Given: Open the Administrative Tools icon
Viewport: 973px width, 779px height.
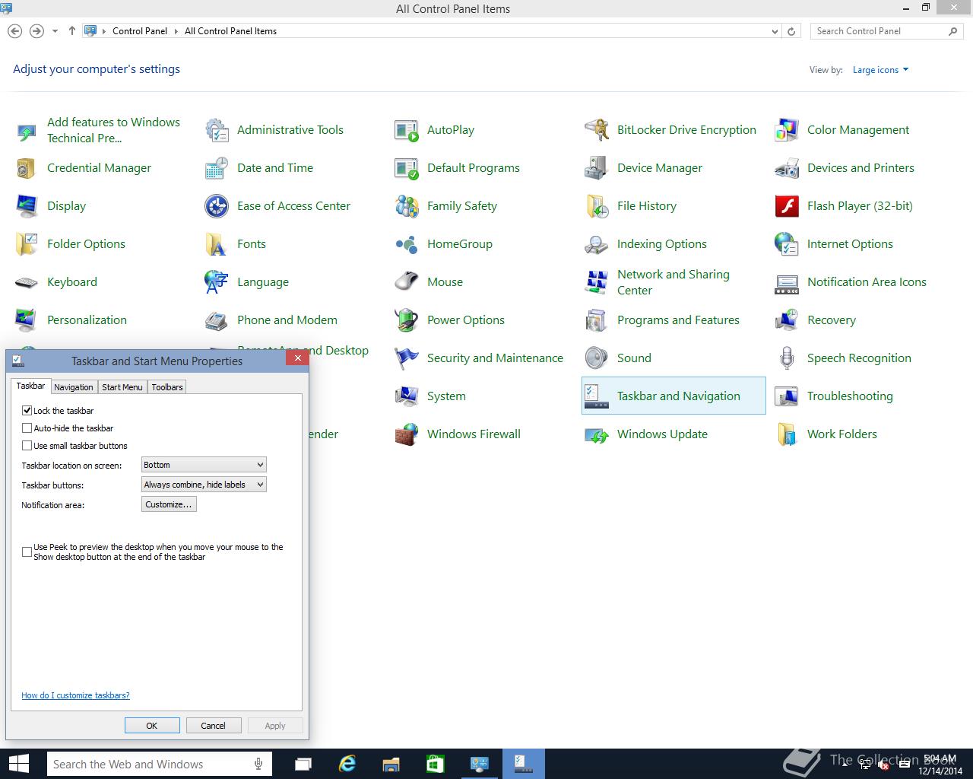Looking at the screenshot, I should [x=217, y=130].
